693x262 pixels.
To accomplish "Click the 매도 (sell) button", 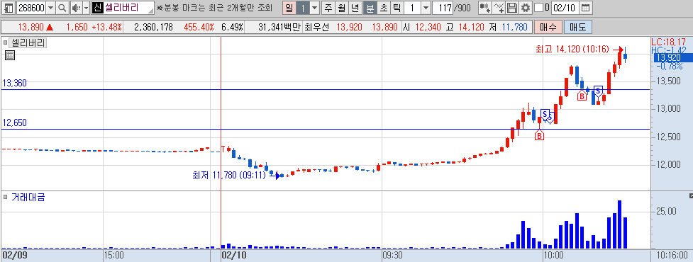I will [x=577, y=27].
